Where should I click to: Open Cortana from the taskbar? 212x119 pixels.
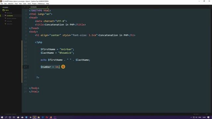[10, 117]
